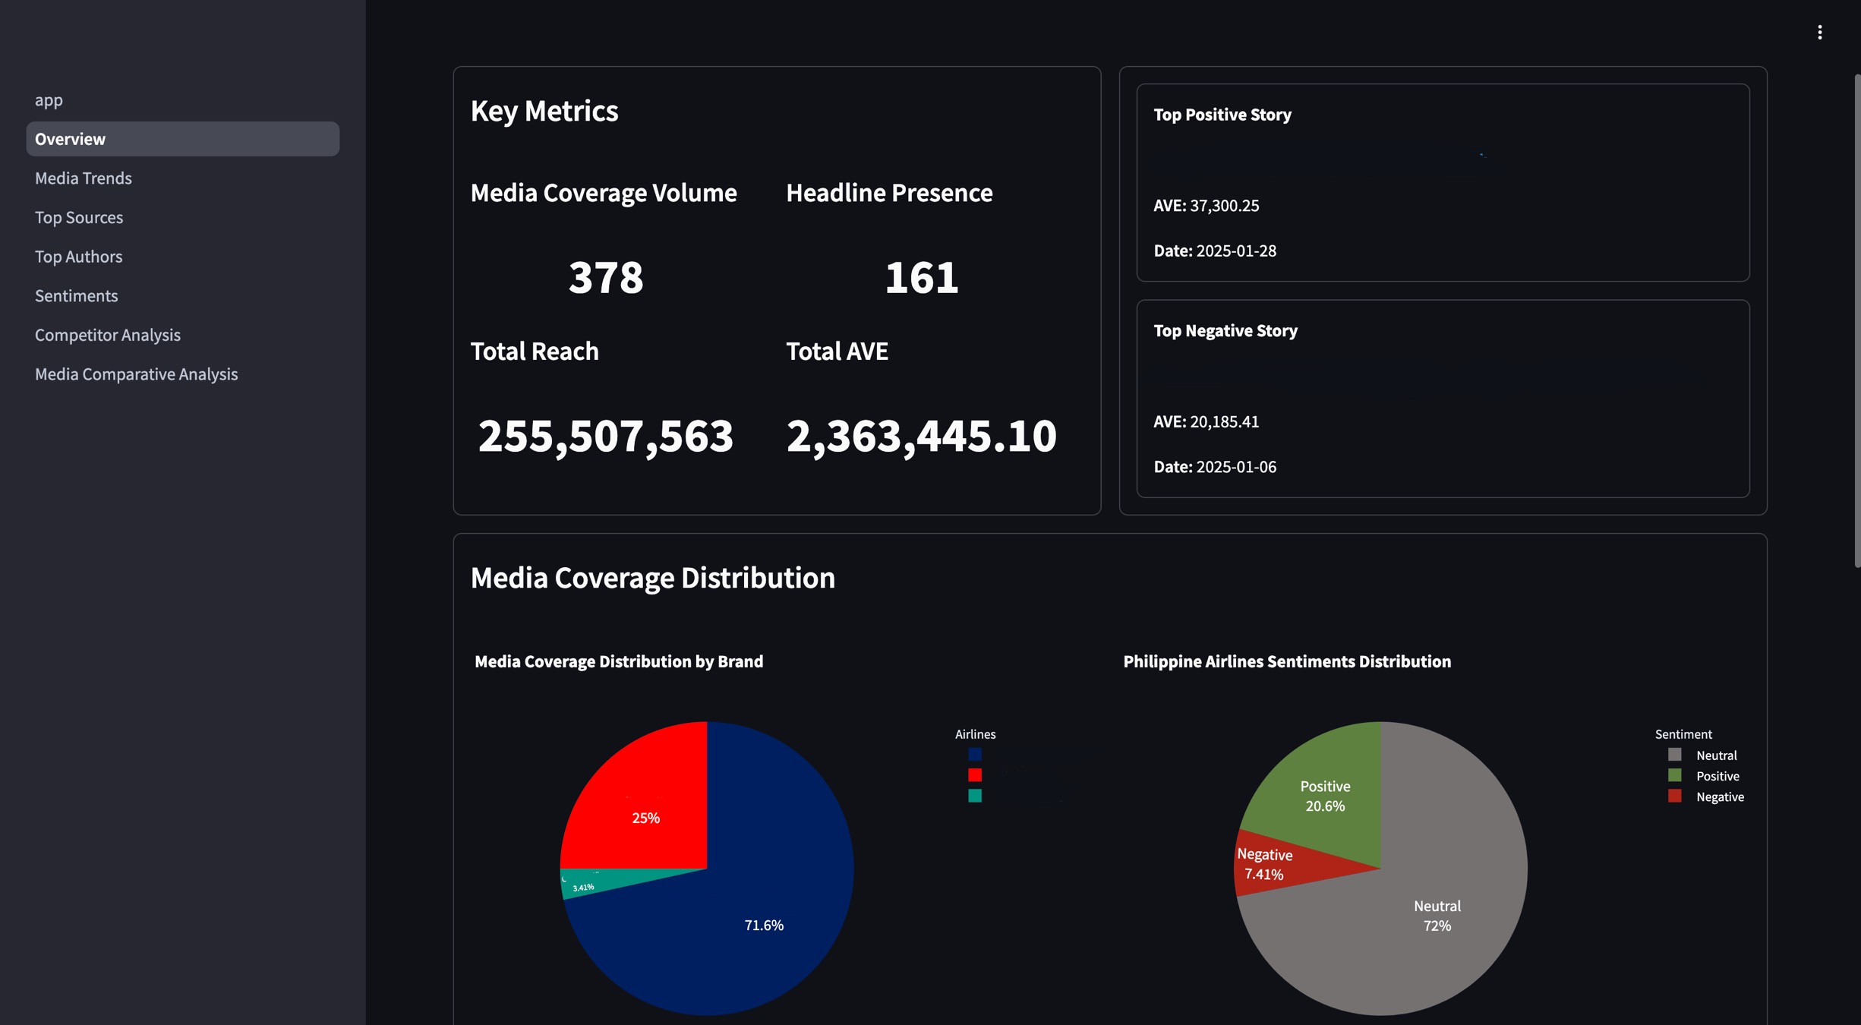
Task: Open the Media Trends page
Action: [84, 178]
